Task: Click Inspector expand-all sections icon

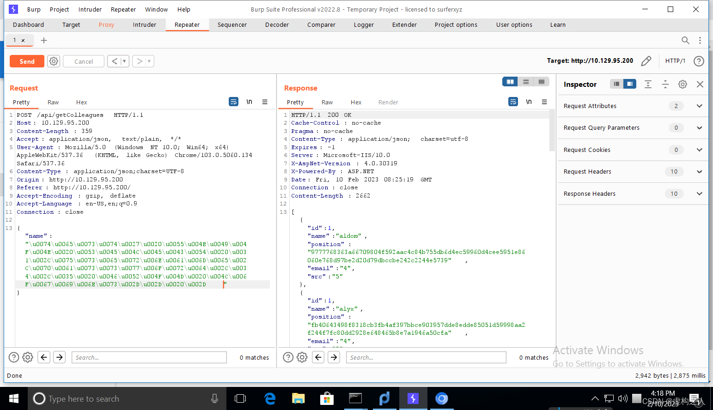Action: click(x=648, y=84)
